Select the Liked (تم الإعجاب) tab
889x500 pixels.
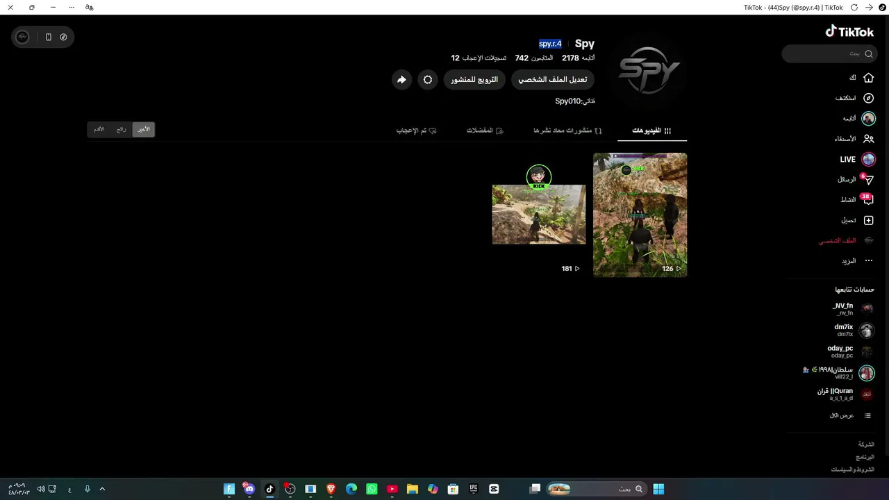[417, 131]
